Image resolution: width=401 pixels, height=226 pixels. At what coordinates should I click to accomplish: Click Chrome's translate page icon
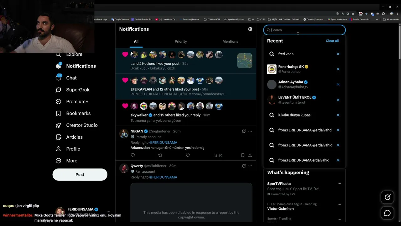[x=338, y=14]
